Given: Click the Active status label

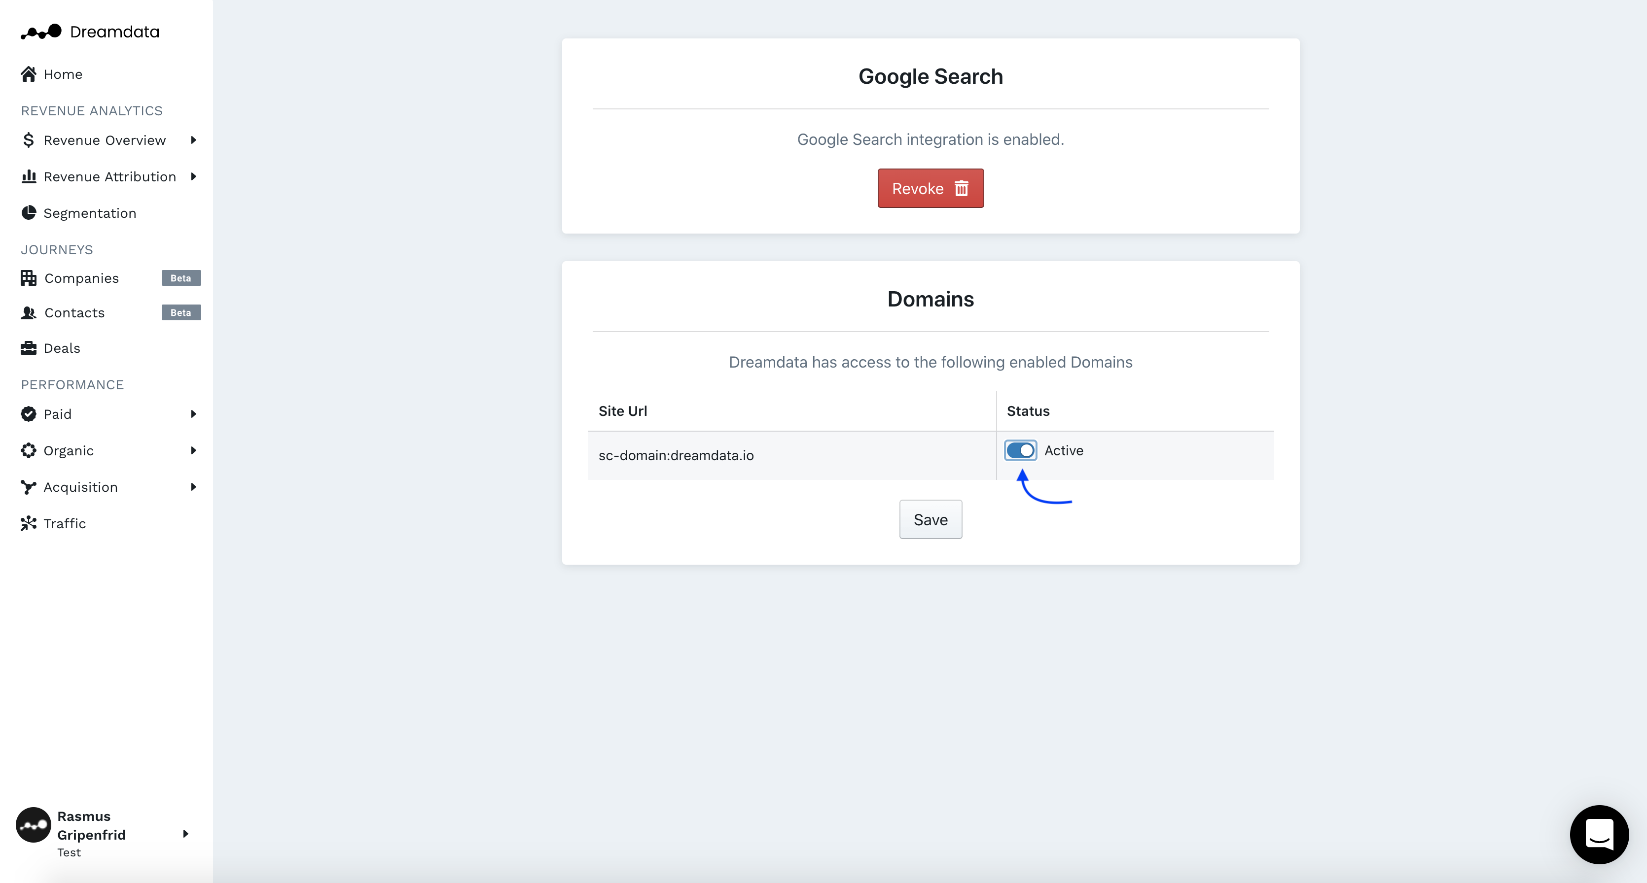Looking at the screenshot, I should click(1064, 450).
